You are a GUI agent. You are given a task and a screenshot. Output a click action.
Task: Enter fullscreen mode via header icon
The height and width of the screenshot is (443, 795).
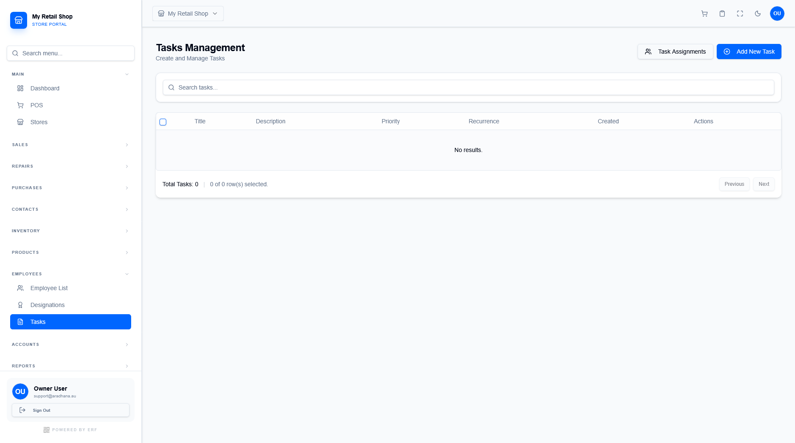[740, 13]
